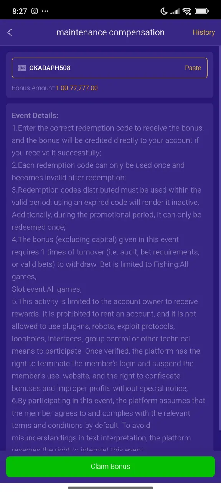Viewport: 221px width, 492px height.
Task: Open the History page
Action: click(x=204, y=32)
